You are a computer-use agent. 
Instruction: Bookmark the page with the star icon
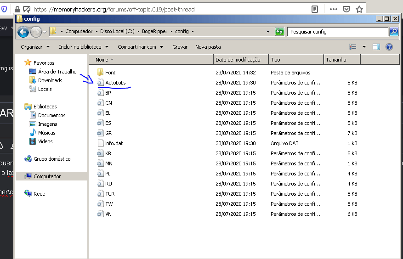click(359, 9)
